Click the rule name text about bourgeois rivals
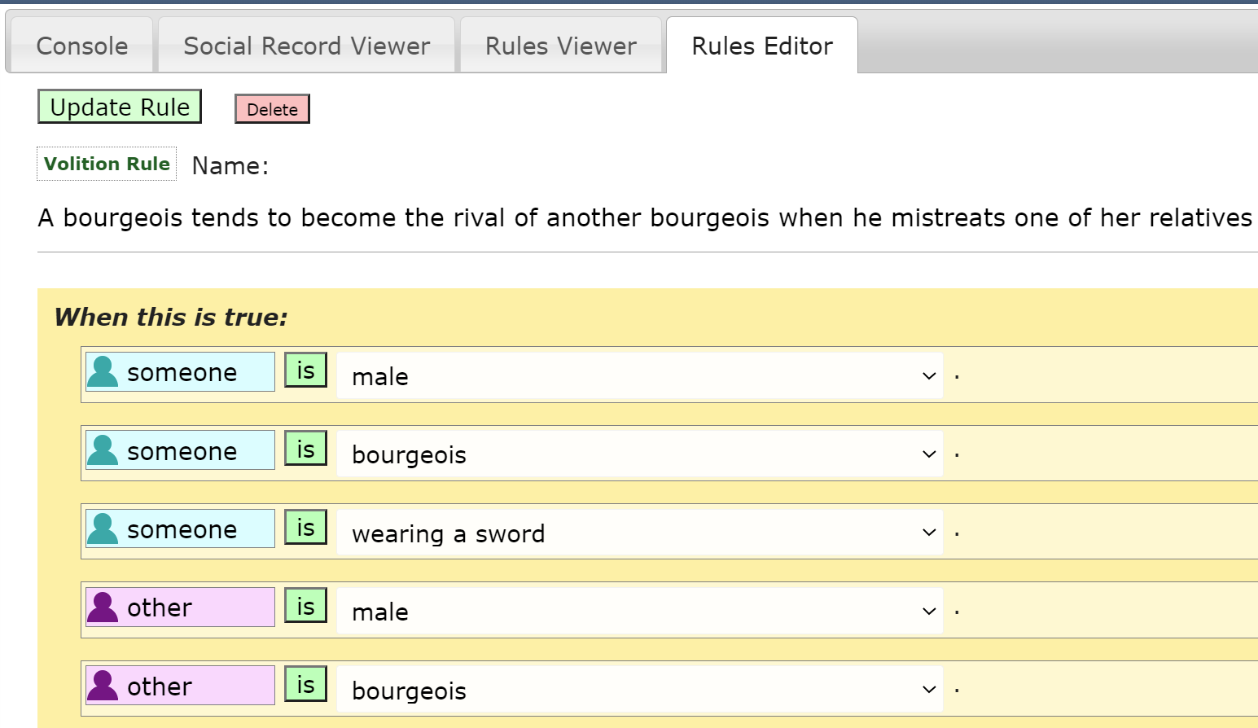Image resolution: width=1258 pixels, height=728 pixels. (644, 218)
